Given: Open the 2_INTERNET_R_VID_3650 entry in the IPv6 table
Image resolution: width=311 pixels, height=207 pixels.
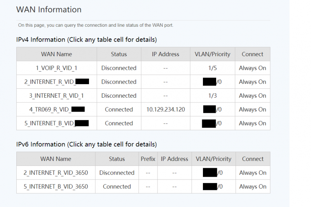Looking at the screenshot, I should pyautogui.click(x=56, y=173).
